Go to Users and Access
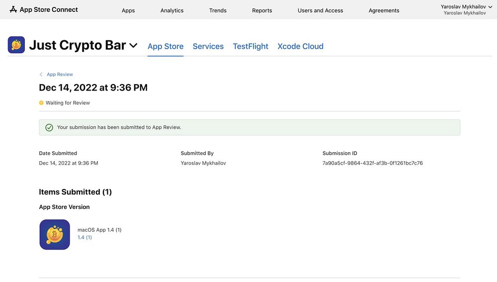This screenshot has width=497, height=282. (x=320, y=10)
